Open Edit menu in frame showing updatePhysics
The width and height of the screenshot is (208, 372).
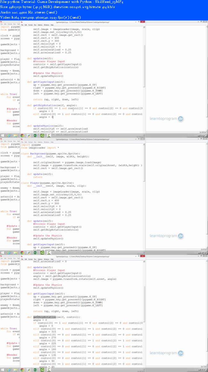pos(26,25)
